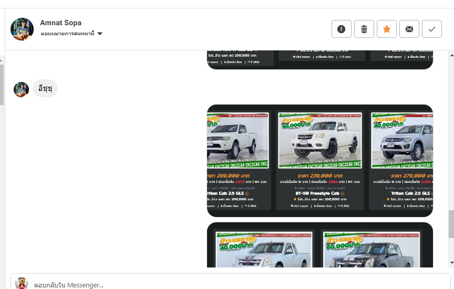
Task: Click the chat scrollbar down arrow
Action: pos(452,263)
